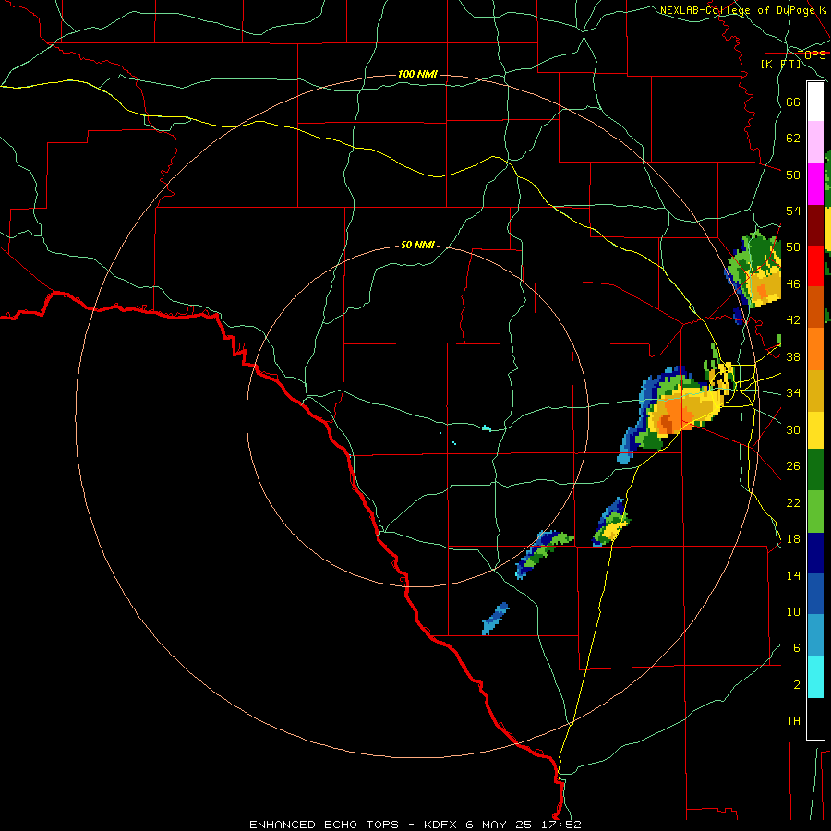Select the cyan legend swatch
The width and height of the screenshot is (831, 831).
(815, 678)
